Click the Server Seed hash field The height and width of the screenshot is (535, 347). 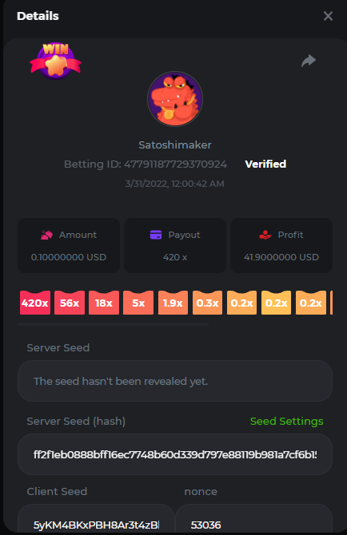(175, 454)
